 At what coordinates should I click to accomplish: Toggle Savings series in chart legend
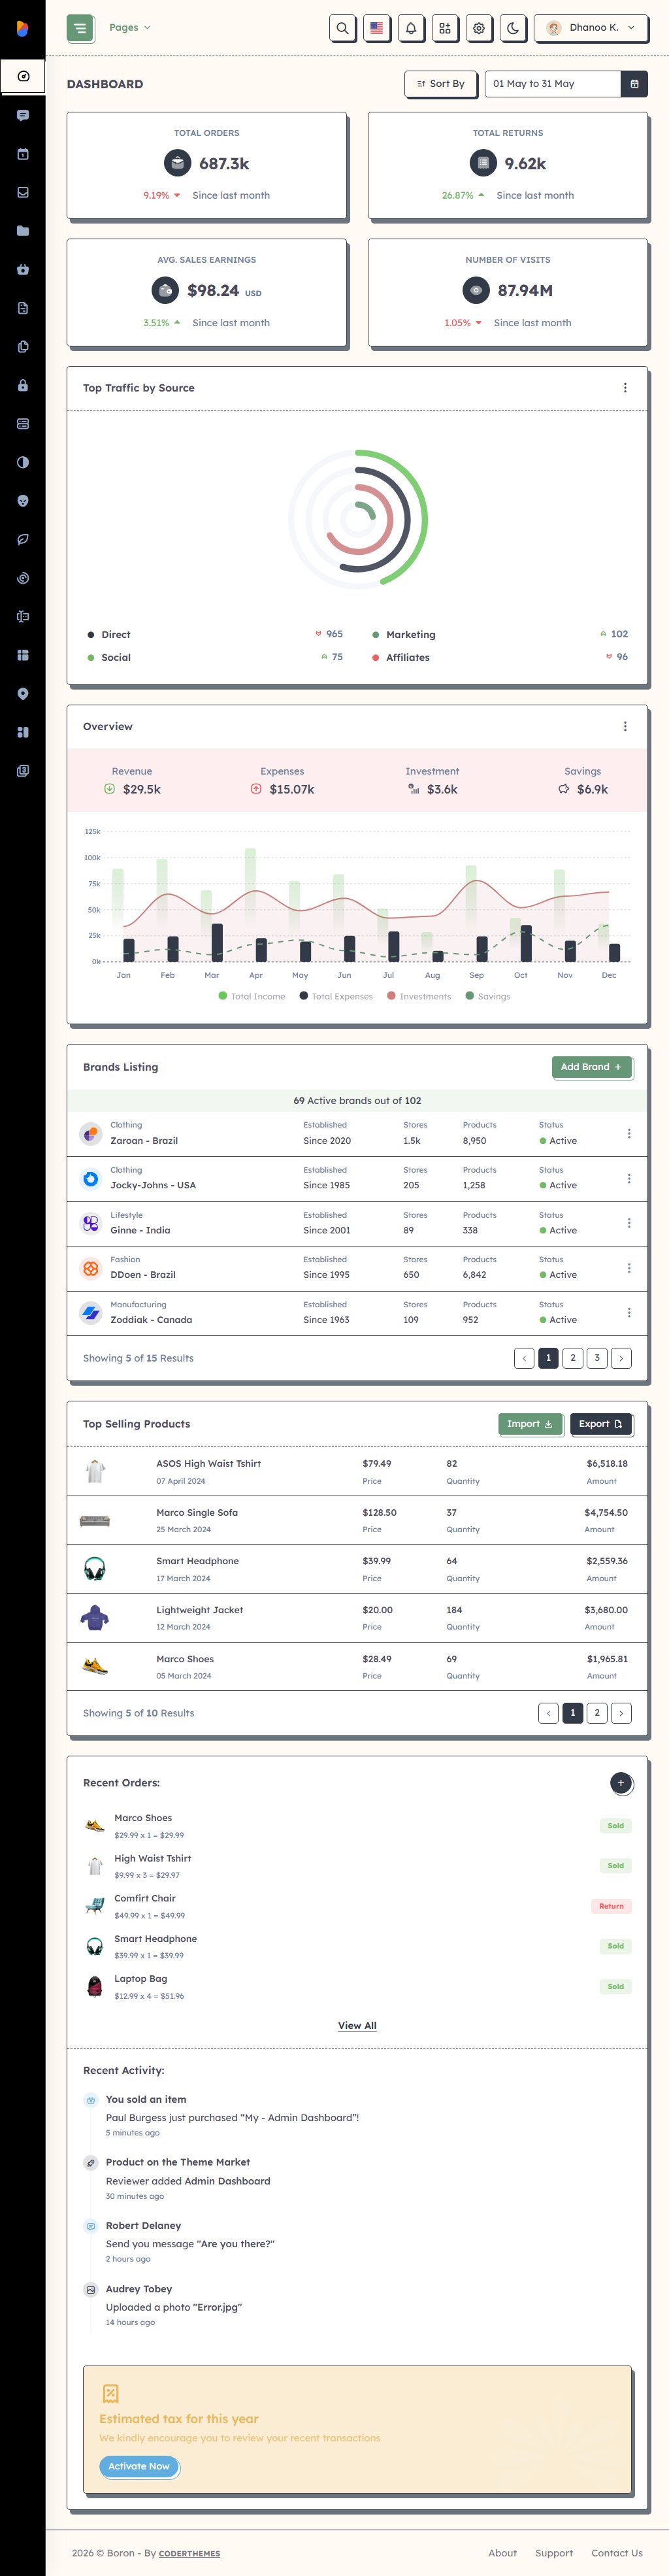pos(488,996)
